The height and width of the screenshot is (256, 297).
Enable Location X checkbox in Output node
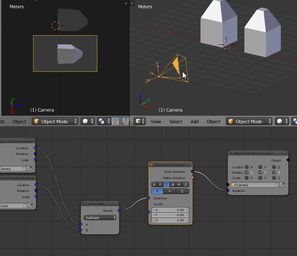click(246, 167)
